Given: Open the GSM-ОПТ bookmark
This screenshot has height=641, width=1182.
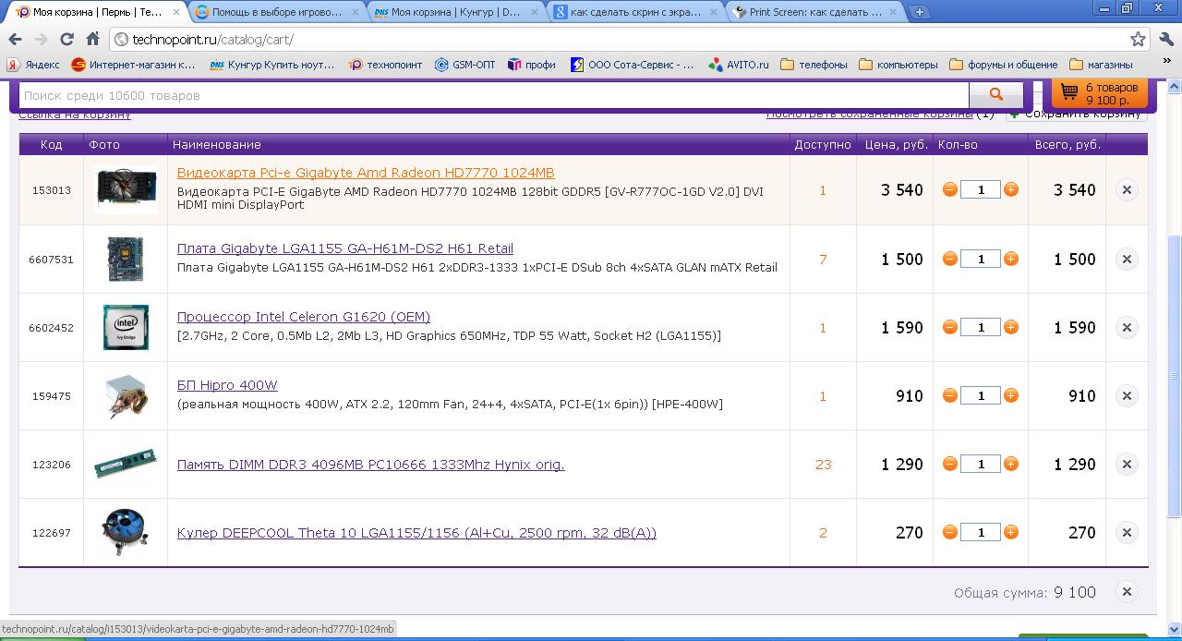Looking at the screenshot, I should pos(465,65).
